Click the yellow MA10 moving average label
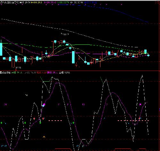Screen dimensions: 160x151 click(36, 2)
